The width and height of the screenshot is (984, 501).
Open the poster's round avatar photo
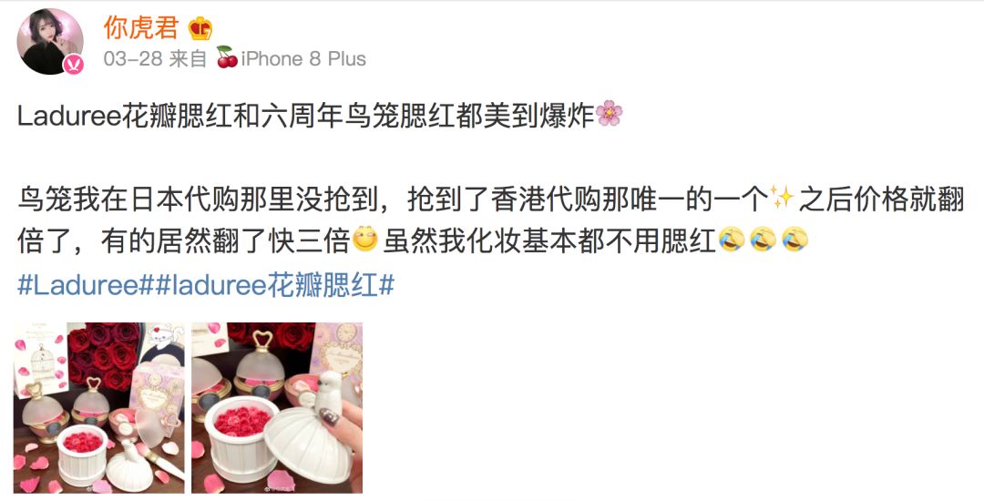[50, 41]
